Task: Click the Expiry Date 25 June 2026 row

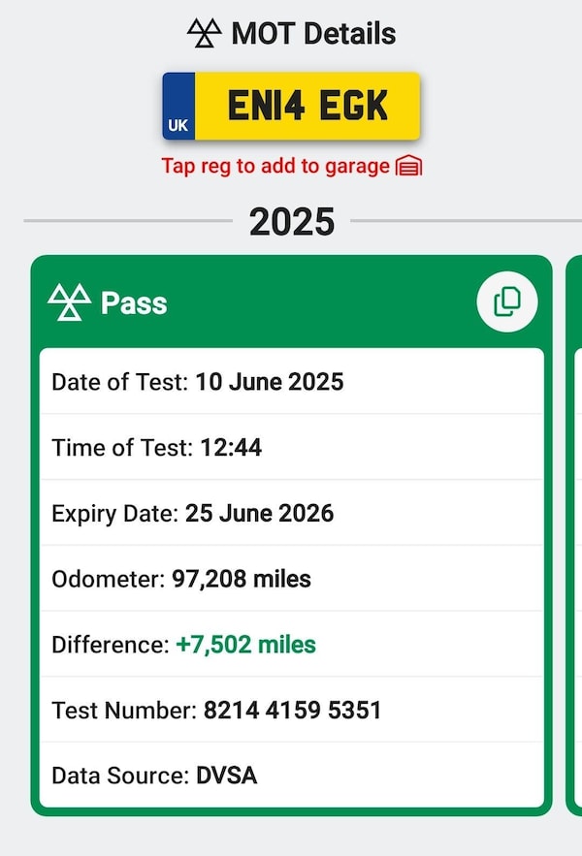Action: (291, 513)
